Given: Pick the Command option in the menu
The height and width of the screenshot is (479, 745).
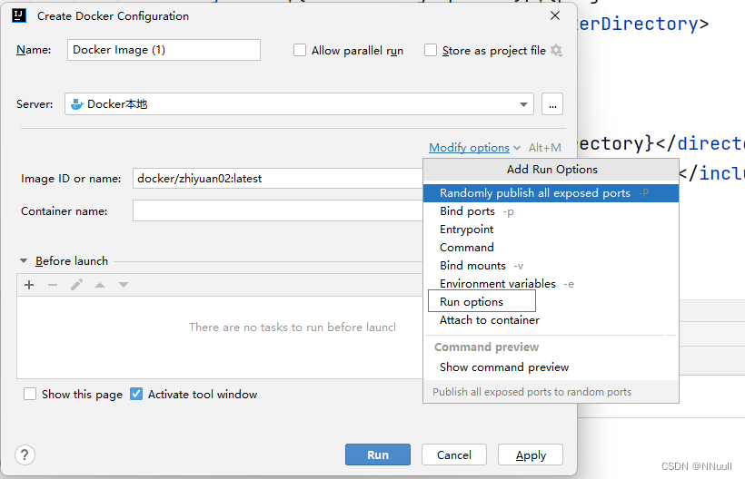Looking at the screenshot, I should [x=551, y=247].
